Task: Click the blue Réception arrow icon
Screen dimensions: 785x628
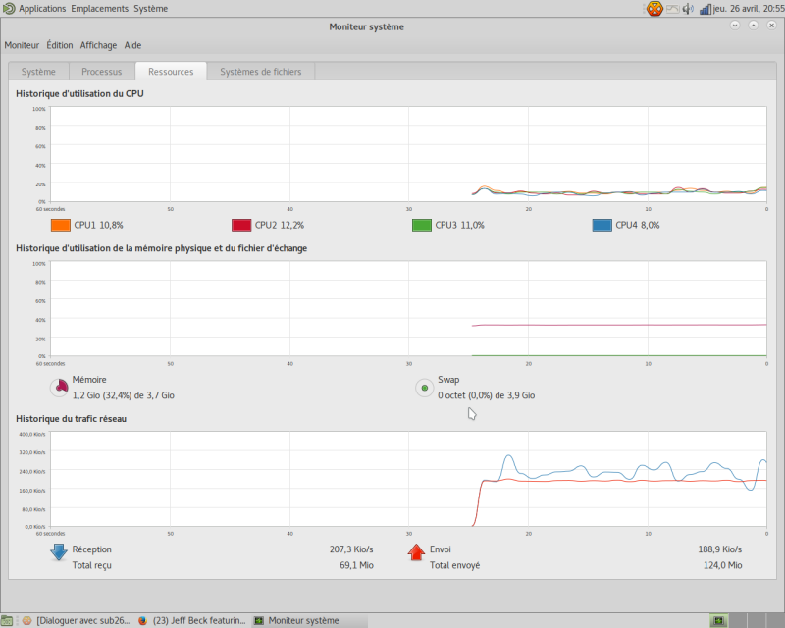Action: 59,551
